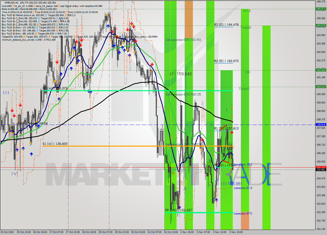Click the 3 Nov 15:00 time label
The width and height of the screenshot is (327, 235).
[x=236, y=232]
